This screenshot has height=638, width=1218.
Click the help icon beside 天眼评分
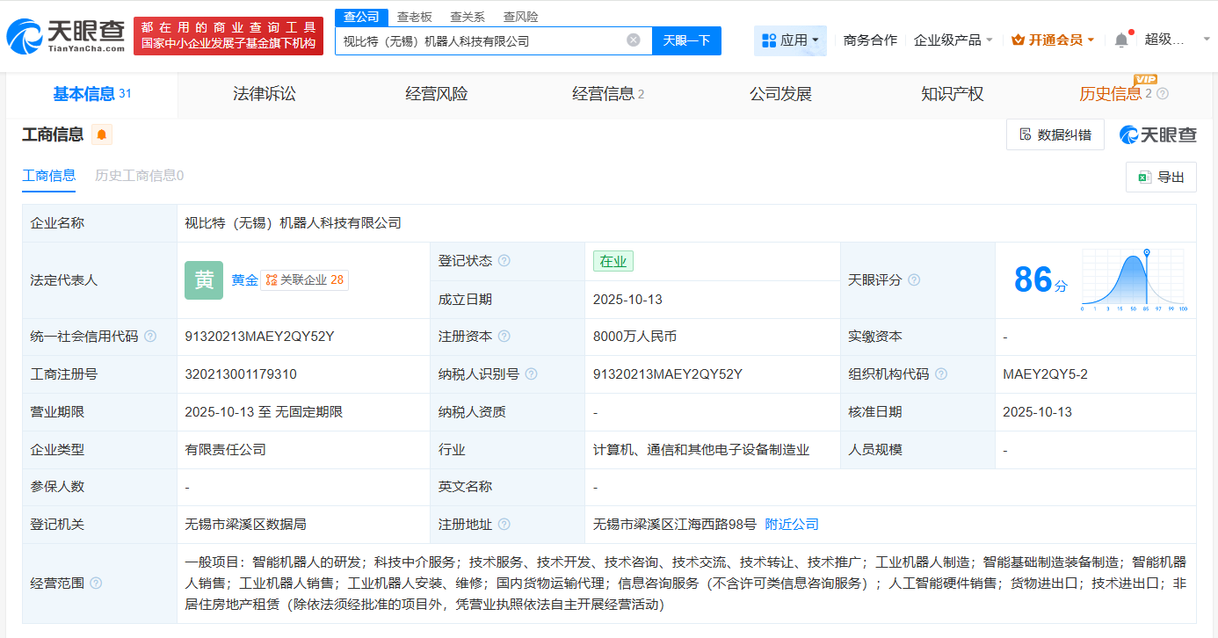pyautogui.click(x=913, y=279)
